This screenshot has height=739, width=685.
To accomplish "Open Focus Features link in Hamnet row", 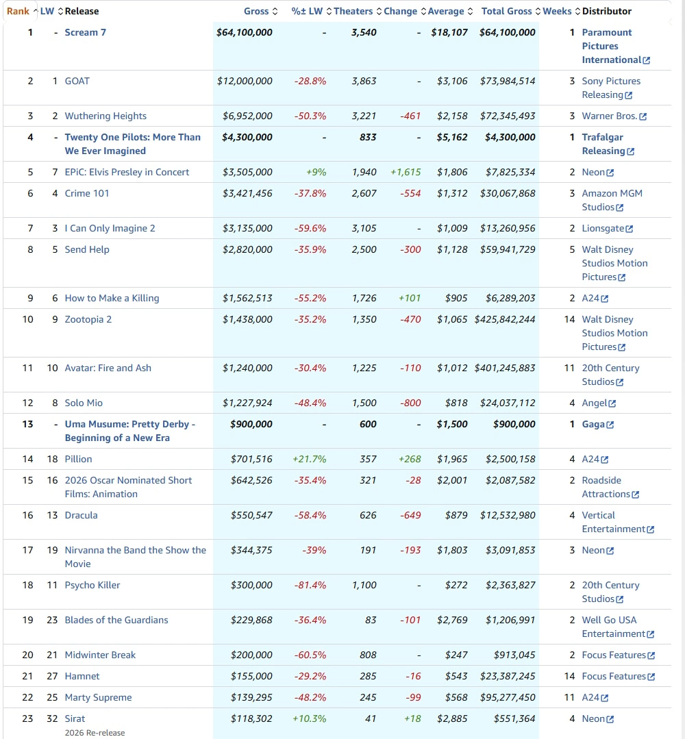I will coord(613,676).
